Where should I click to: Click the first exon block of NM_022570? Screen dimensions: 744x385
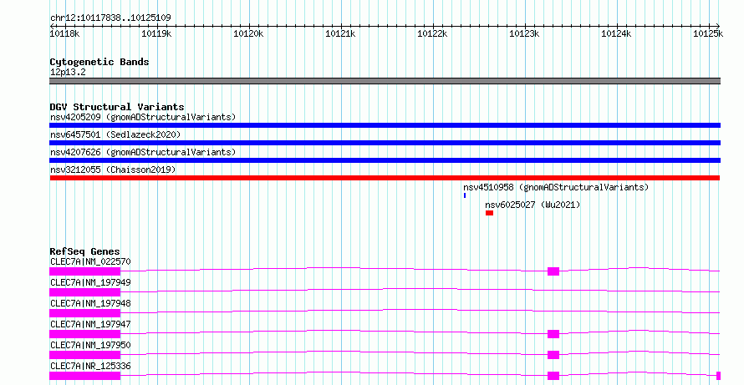point(85,271)
